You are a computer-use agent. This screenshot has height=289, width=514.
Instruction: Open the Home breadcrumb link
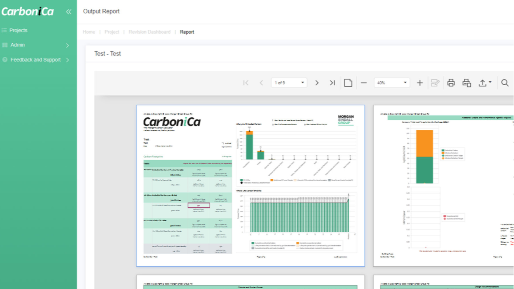point(89,32)
